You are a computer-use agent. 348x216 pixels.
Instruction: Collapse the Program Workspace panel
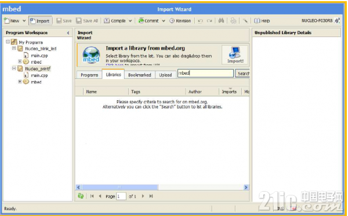pos(68,33)
